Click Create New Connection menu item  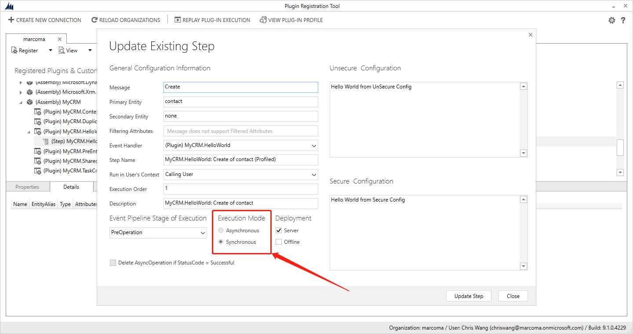point(45,20)
